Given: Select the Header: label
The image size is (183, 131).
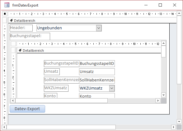Looking at the screenshot, I should pos(21,28).
